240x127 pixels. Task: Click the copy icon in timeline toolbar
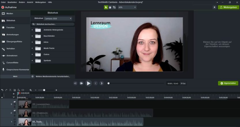pos(14,90)
